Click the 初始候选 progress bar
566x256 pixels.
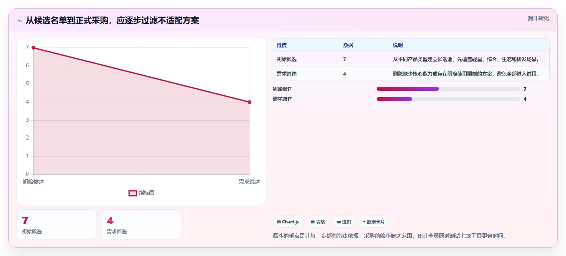pyautogui.click(x=448, y=89)
